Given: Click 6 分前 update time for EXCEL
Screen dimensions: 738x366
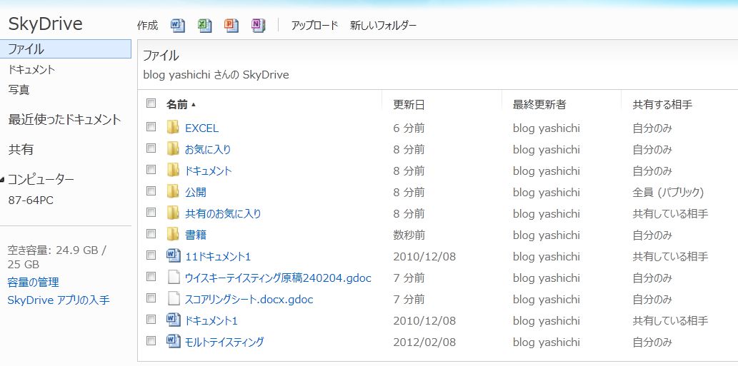Looking at the screenshot, I should coord(409,128).
